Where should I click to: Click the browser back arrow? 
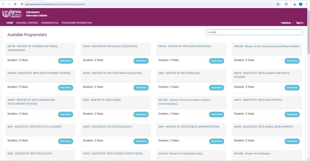pos(4,4)
